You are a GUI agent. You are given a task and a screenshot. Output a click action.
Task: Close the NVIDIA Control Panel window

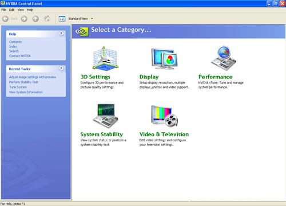283,3
